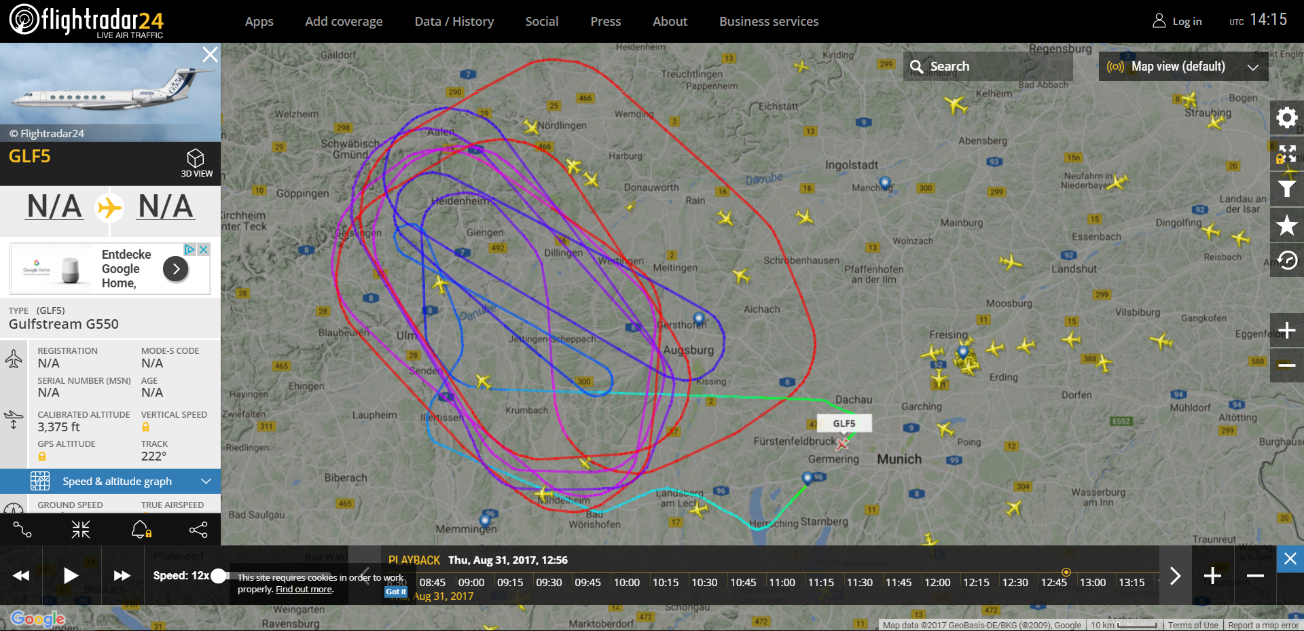Open the AdChoices info icon
Image resolution: width=1304 pixels, height=631 pixels.
[190, 250]
